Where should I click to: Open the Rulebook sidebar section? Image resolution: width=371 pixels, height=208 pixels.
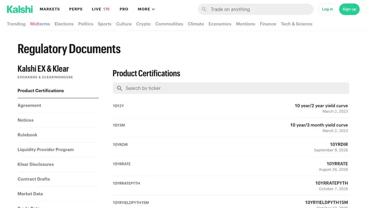(x=58, y=135)
